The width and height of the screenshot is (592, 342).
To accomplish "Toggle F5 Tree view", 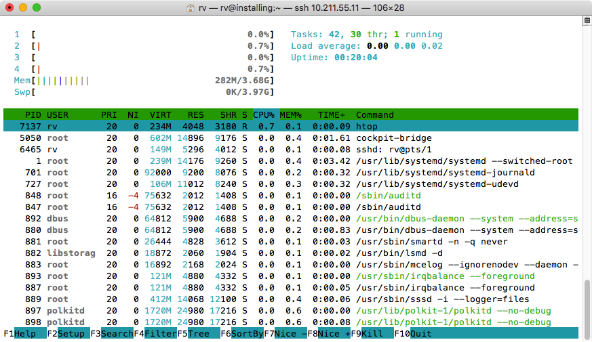I will click(x=199, y=334).
